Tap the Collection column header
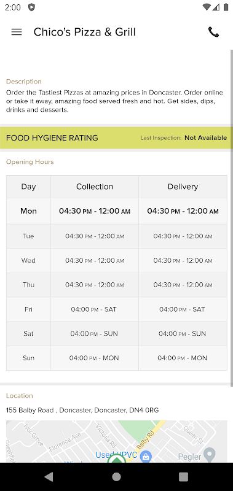This screenshot has height=491, width=233. coord(95,187)
